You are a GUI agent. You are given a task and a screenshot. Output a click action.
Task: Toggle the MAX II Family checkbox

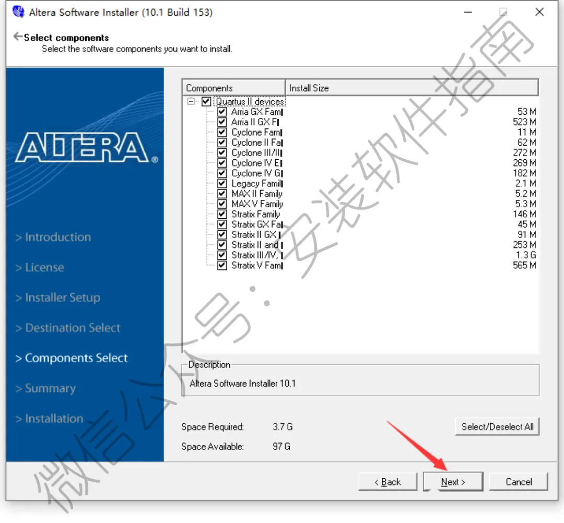tap(222, 194)
